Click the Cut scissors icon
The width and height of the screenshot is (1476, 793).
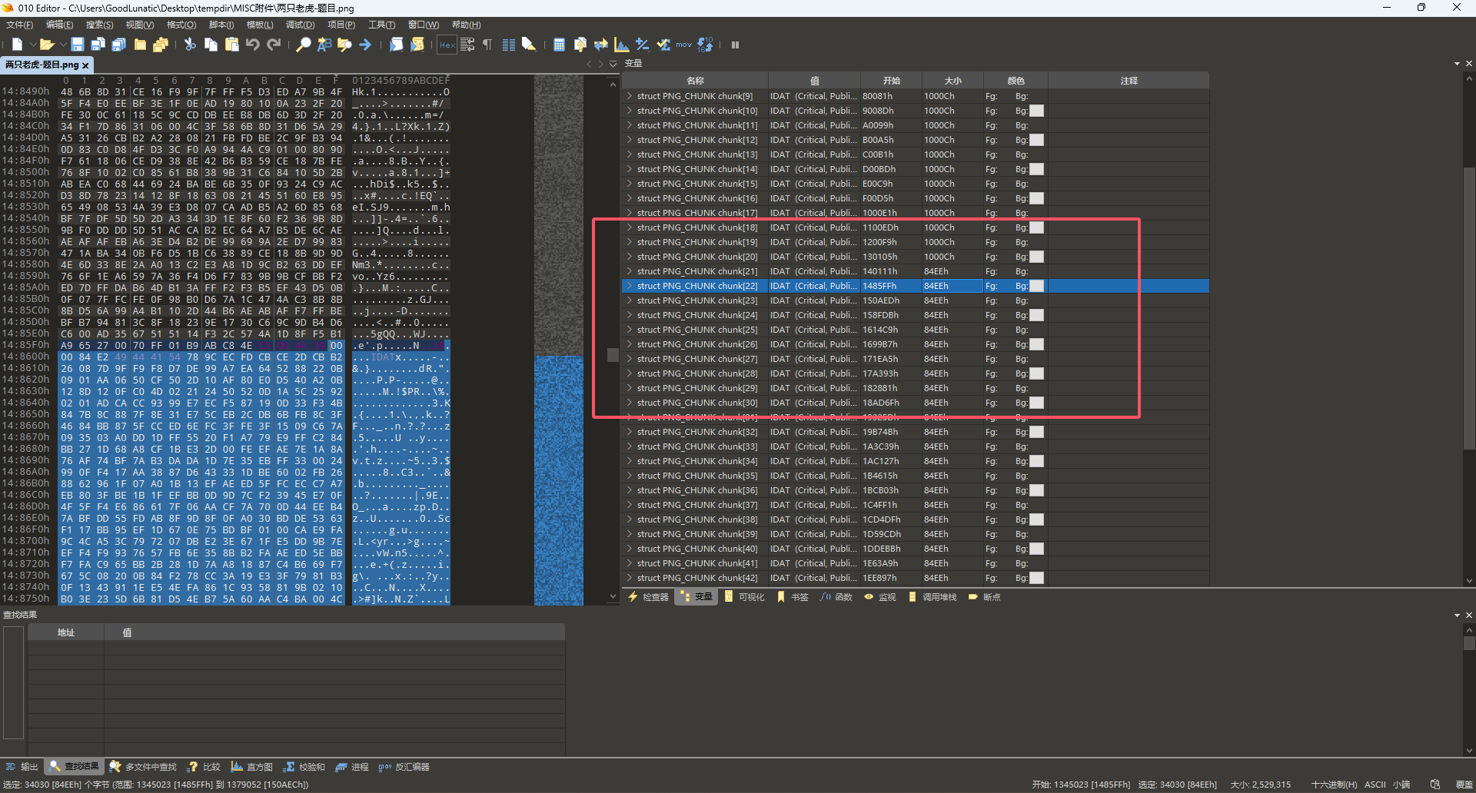[x=190, y=45]
